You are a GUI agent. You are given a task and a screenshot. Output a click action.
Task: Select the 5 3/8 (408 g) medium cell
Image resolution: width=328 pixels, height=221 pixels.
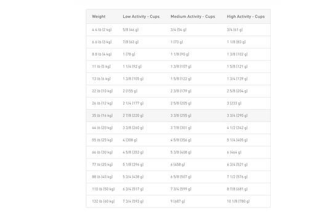tap(181, 152)
